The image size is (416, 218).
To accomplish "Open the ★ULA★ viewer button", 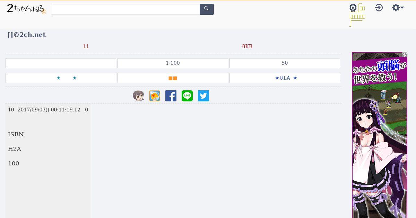I will pyautogui.click(x=285, y=78).
